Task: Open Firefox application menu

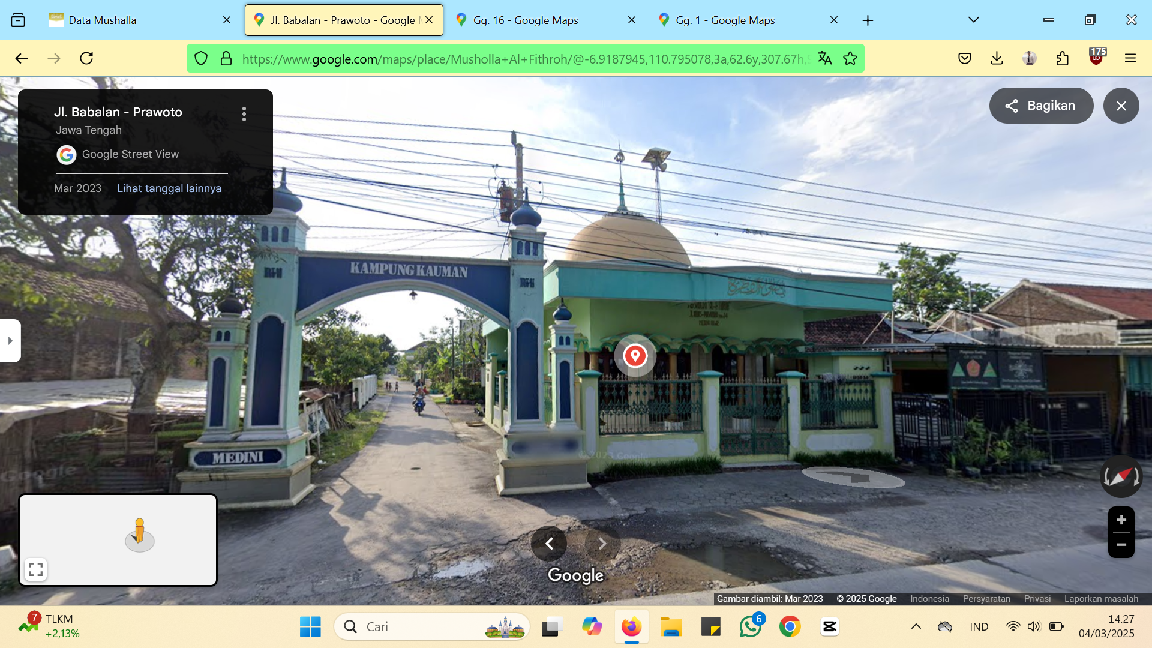Action: (1130, 58)
